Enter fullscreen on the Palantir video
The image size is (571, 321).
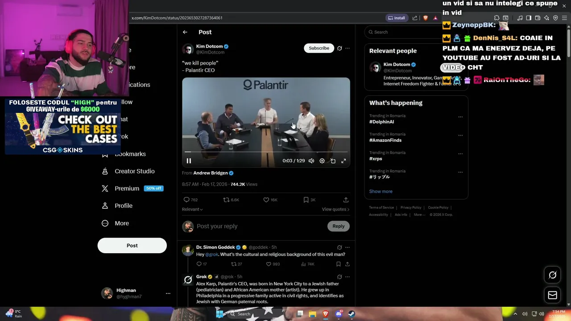(x=343, y=161)
